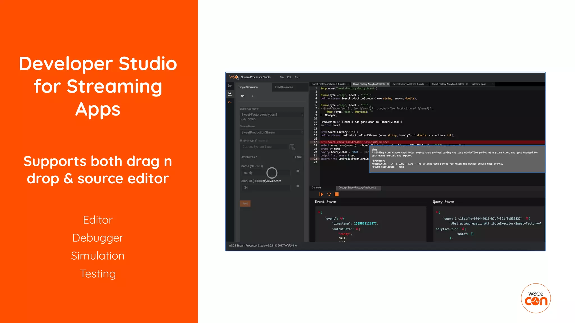Click the step-over debug icon
The image size is (575, 323).
329,194
